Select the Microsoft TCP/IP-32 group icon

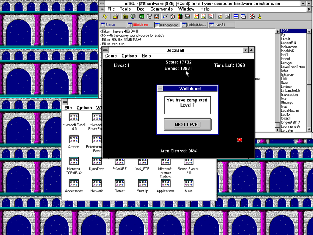point(74,161)
